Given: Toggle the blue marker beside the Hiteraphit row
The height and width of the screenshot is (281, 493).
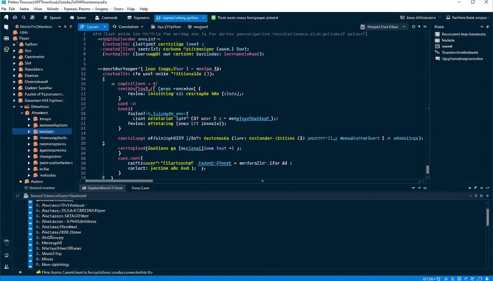Looking at the screenshot, I should (31, 243).
